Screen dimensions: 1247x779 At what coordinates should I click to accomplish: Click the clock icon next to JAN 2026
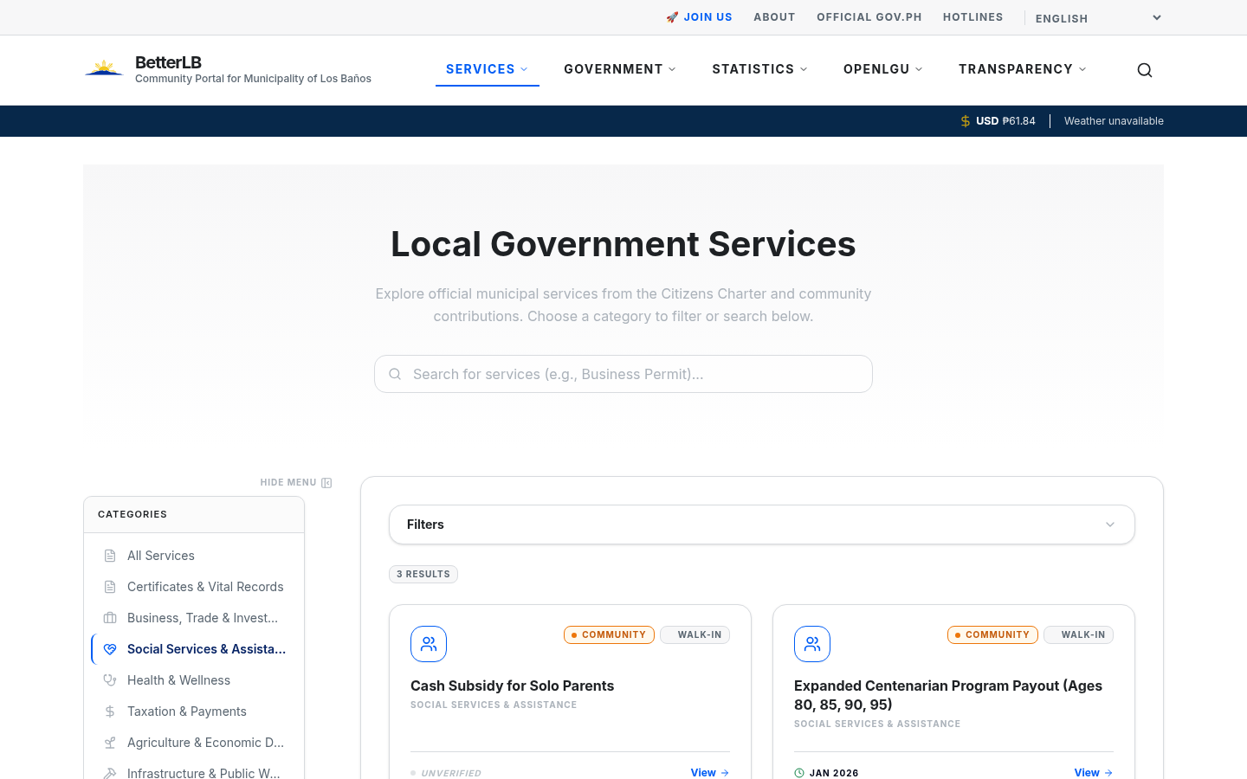[799, 773]
